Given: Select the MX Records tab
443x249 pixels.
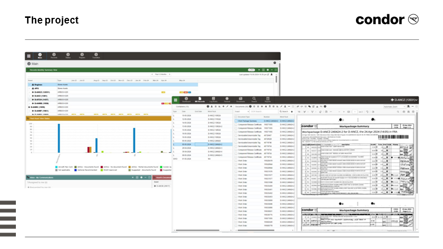Looking at the screenshot, I should point(200,100).
